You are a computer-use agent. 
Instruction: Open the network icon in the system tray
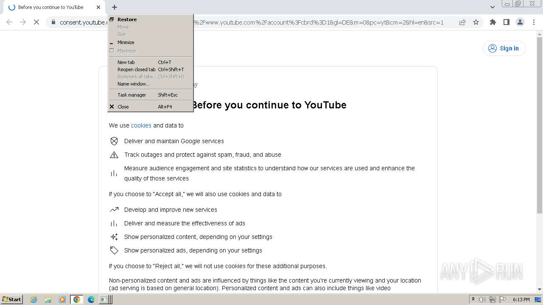point(493,299)
